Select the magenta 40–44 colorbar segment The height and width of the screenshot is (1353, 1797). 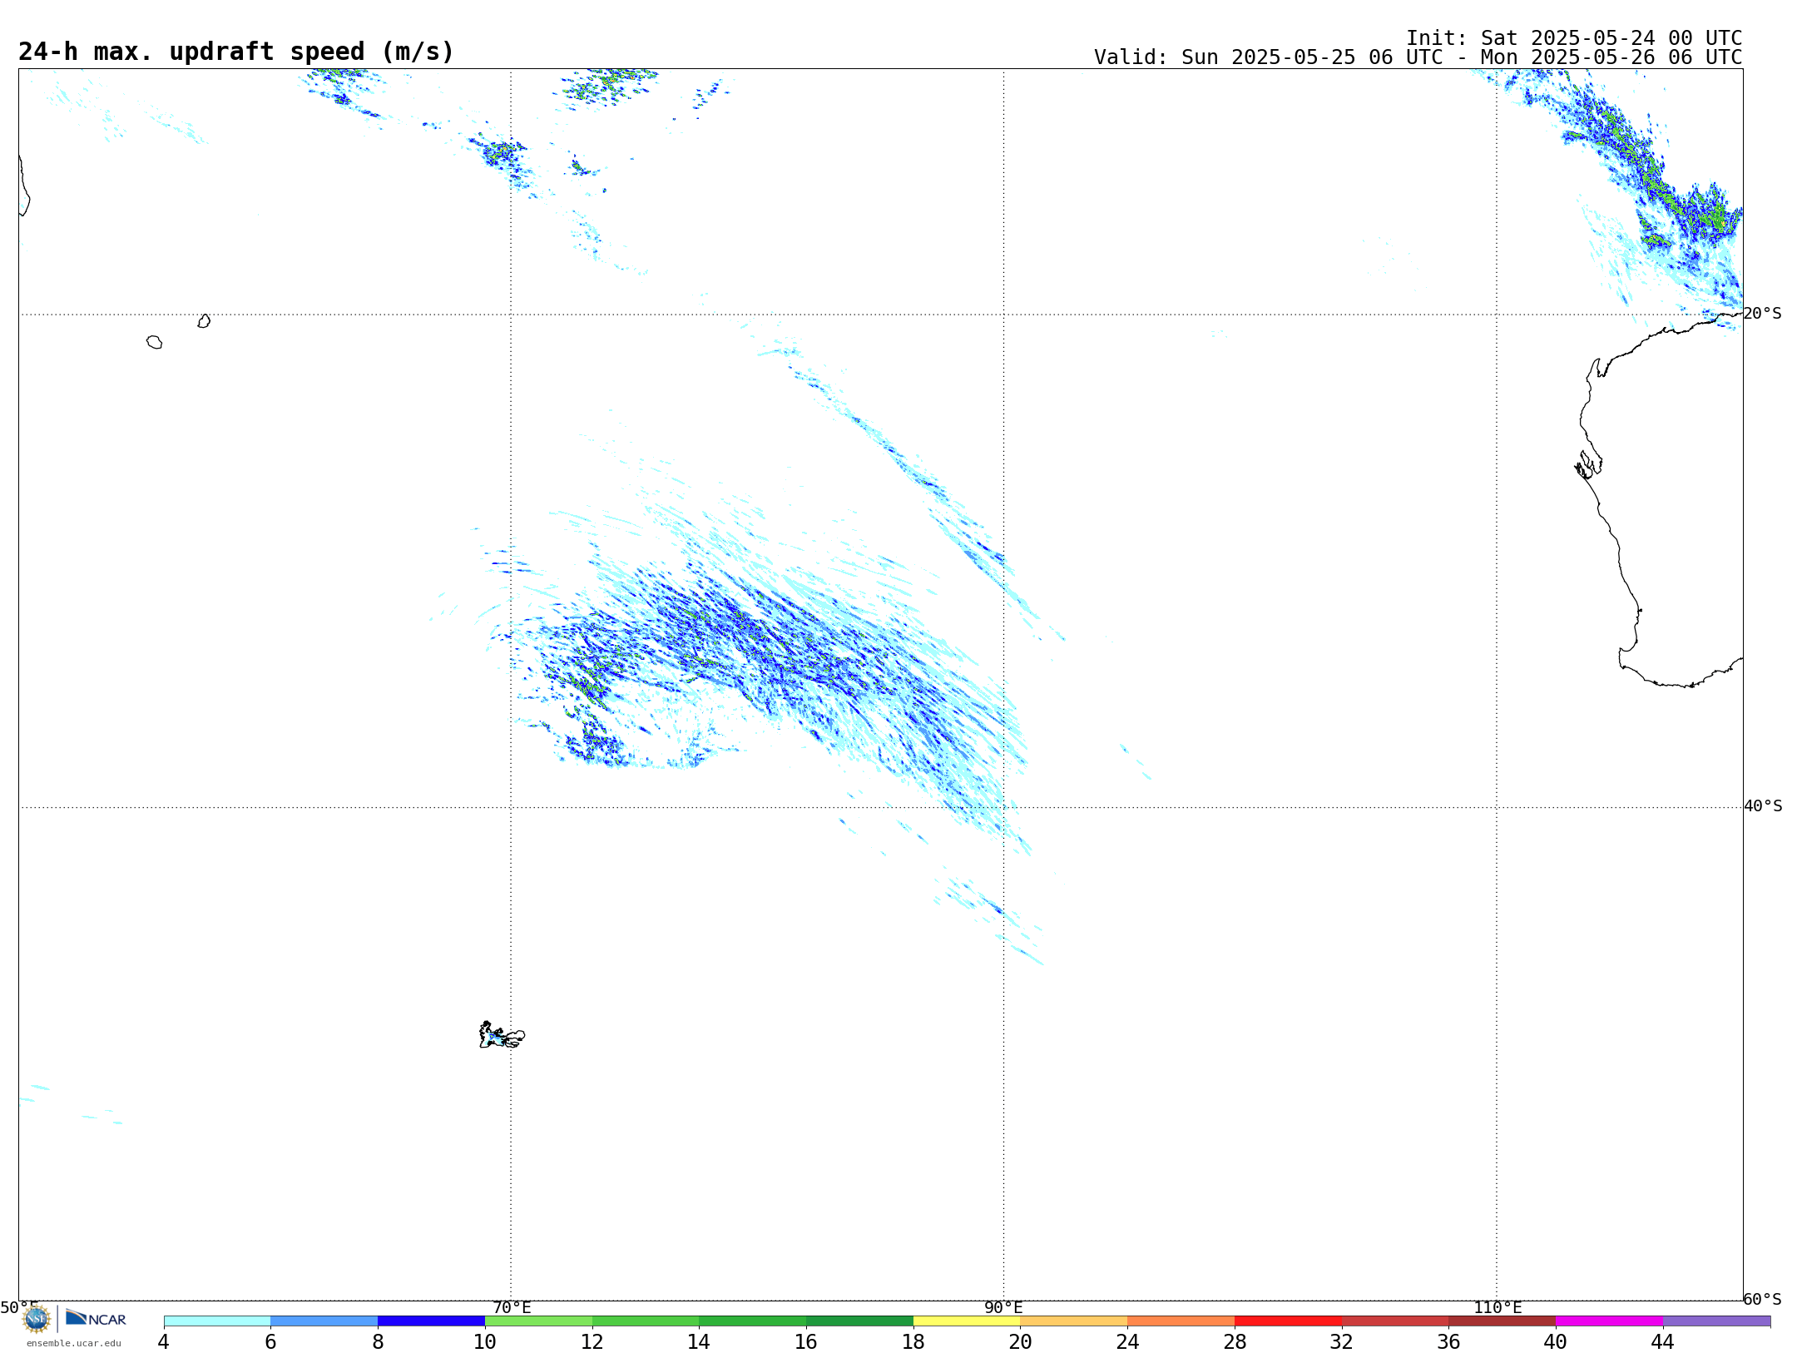click(1609, 1321)
